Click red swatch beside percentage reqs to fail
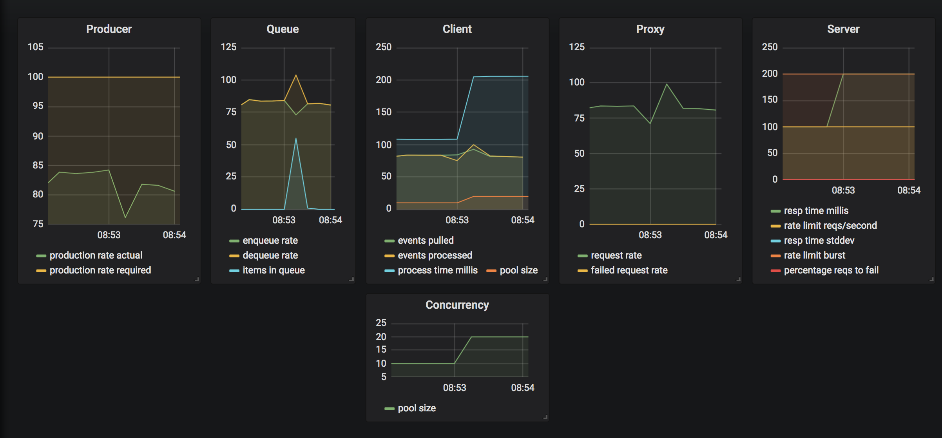Image resolution: width=942 pixels, height=438 pixels. pos(775,271)
